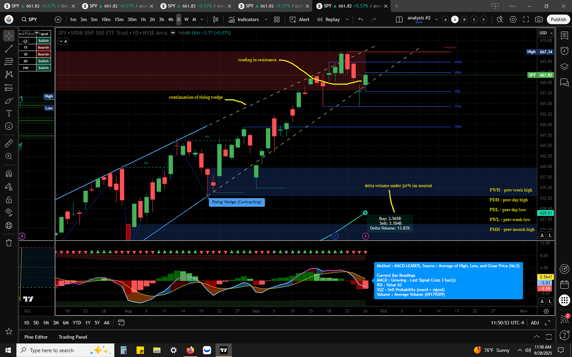The width and height of the screenshot is (572, 357).
Task: Open chart settings hexagon icon
Action: [x=513, y=19]
